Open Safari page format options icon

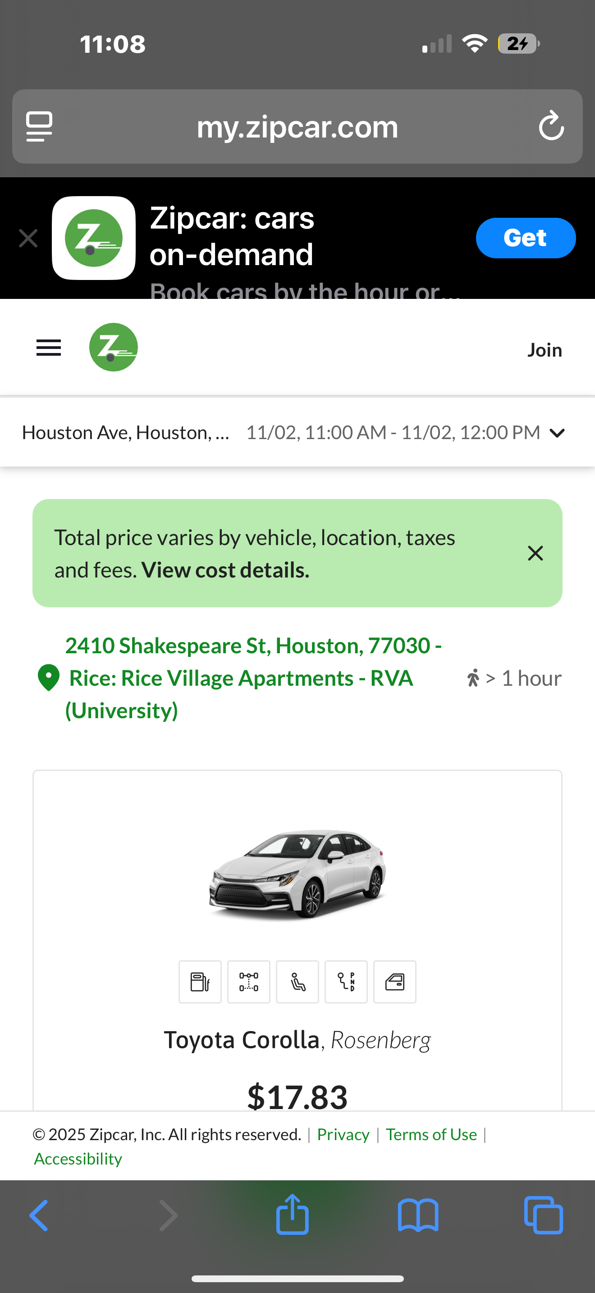click(39, 127)
